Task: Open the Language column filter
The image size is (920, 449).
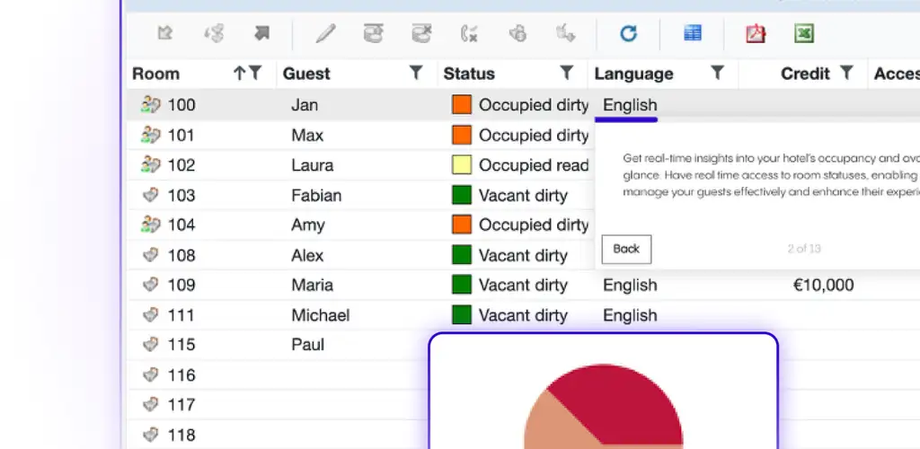Action: click(x=717, y=74)
